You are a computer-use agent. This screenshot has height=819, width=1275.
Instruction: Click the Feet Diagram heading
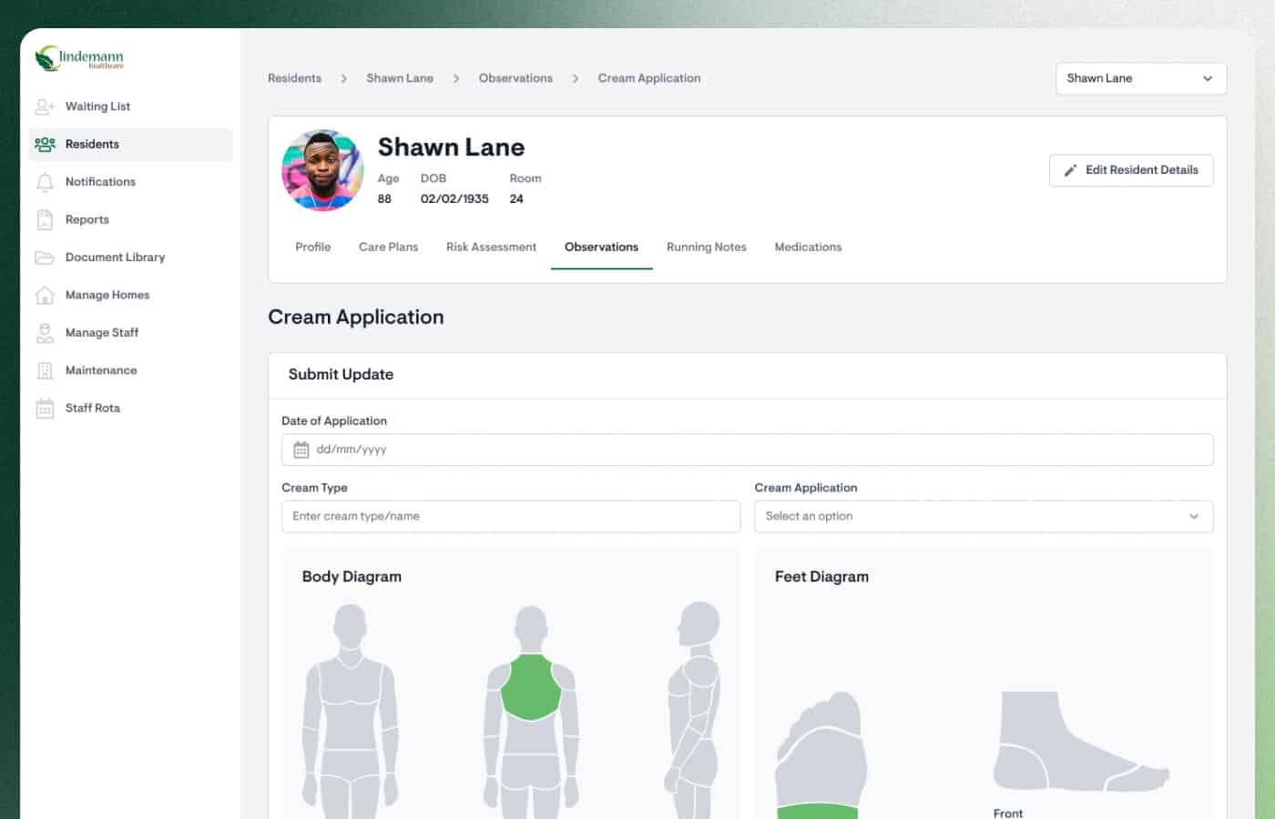coord(821,576)
